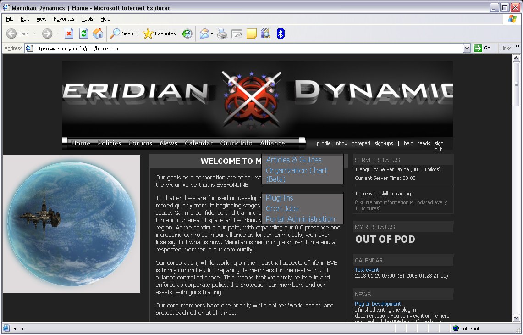Image resolution: width=523 pixels, height=335 pixels.
Task: Click the IE icon in title bar
Action: click(x=6, y=7)
